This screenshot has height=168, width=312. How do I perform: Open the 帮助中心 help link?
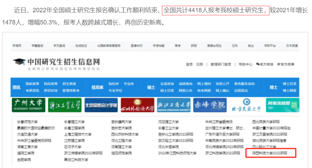pos(246,64)
